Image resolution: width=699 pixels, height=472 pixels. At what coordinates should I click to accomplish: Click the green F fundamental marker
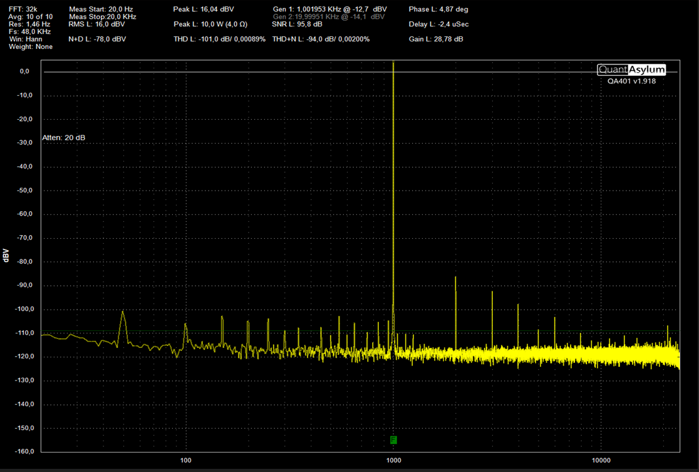tap(393, 440)
